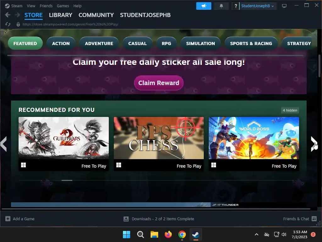Click the padlock site security icon

click(x=18, y=24)
